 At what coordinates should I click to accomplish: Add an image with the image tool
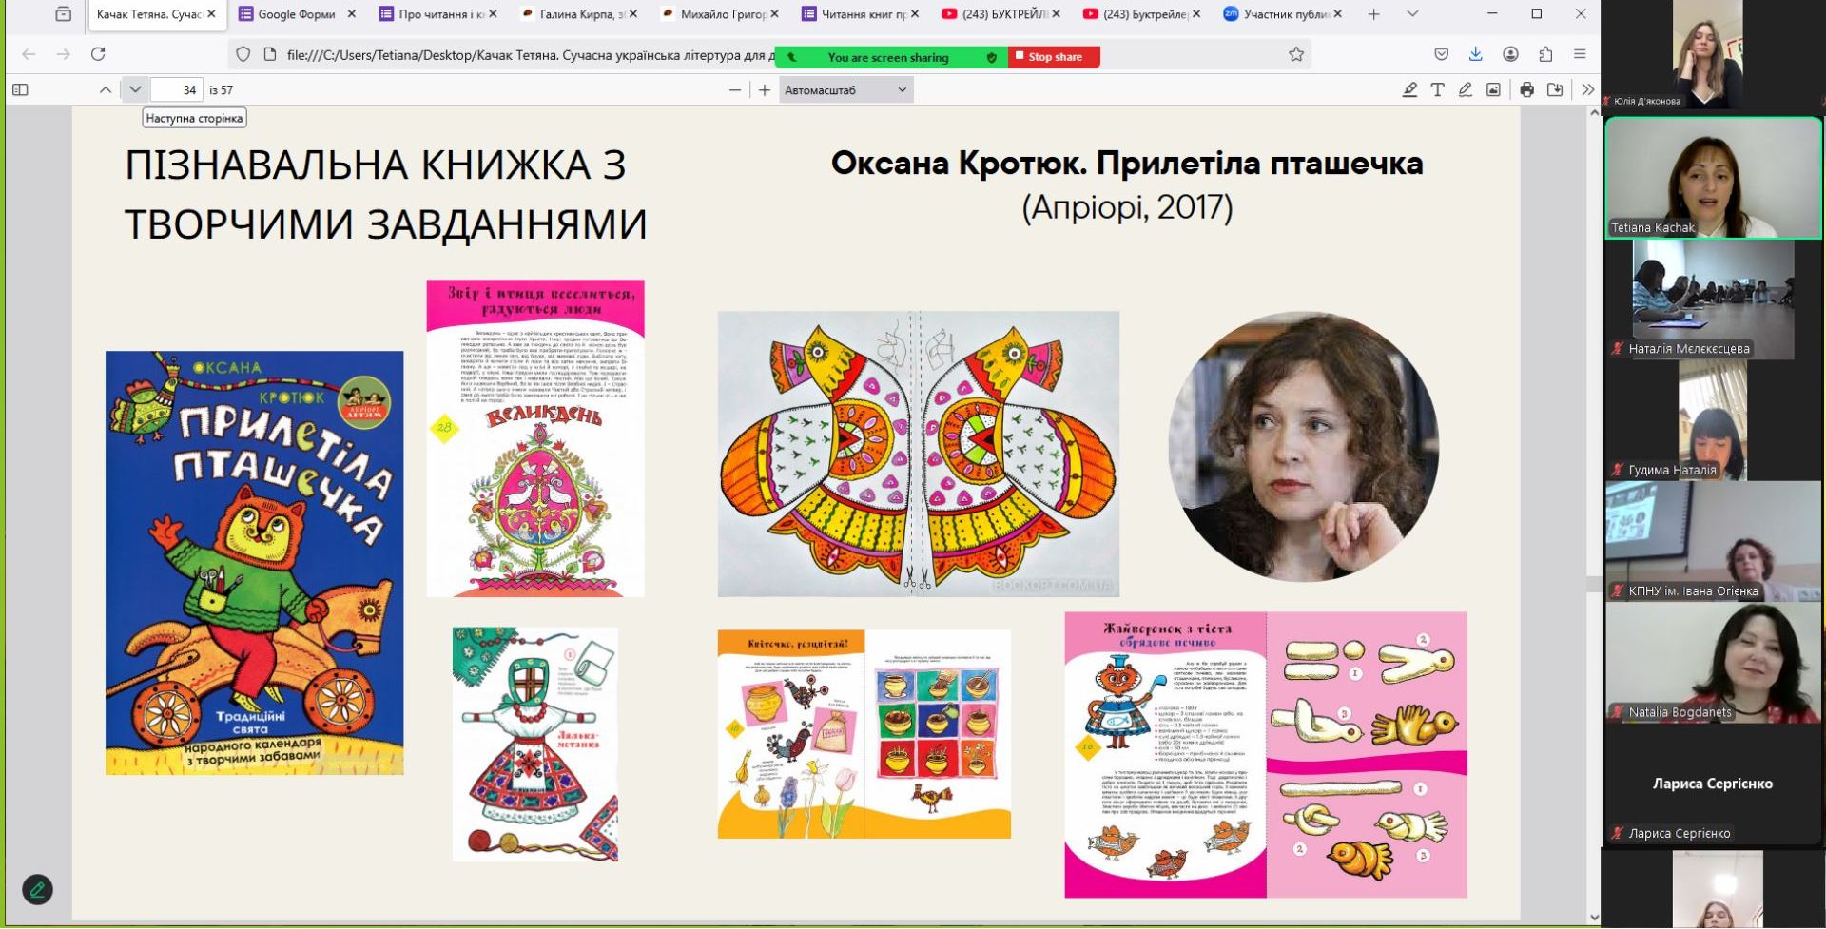1493,90
